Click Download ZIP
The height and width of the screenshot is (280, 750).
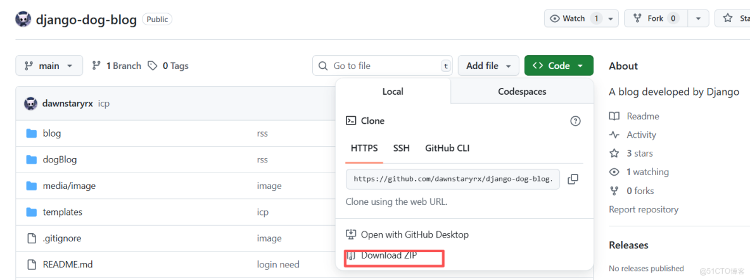click(390, 256)
